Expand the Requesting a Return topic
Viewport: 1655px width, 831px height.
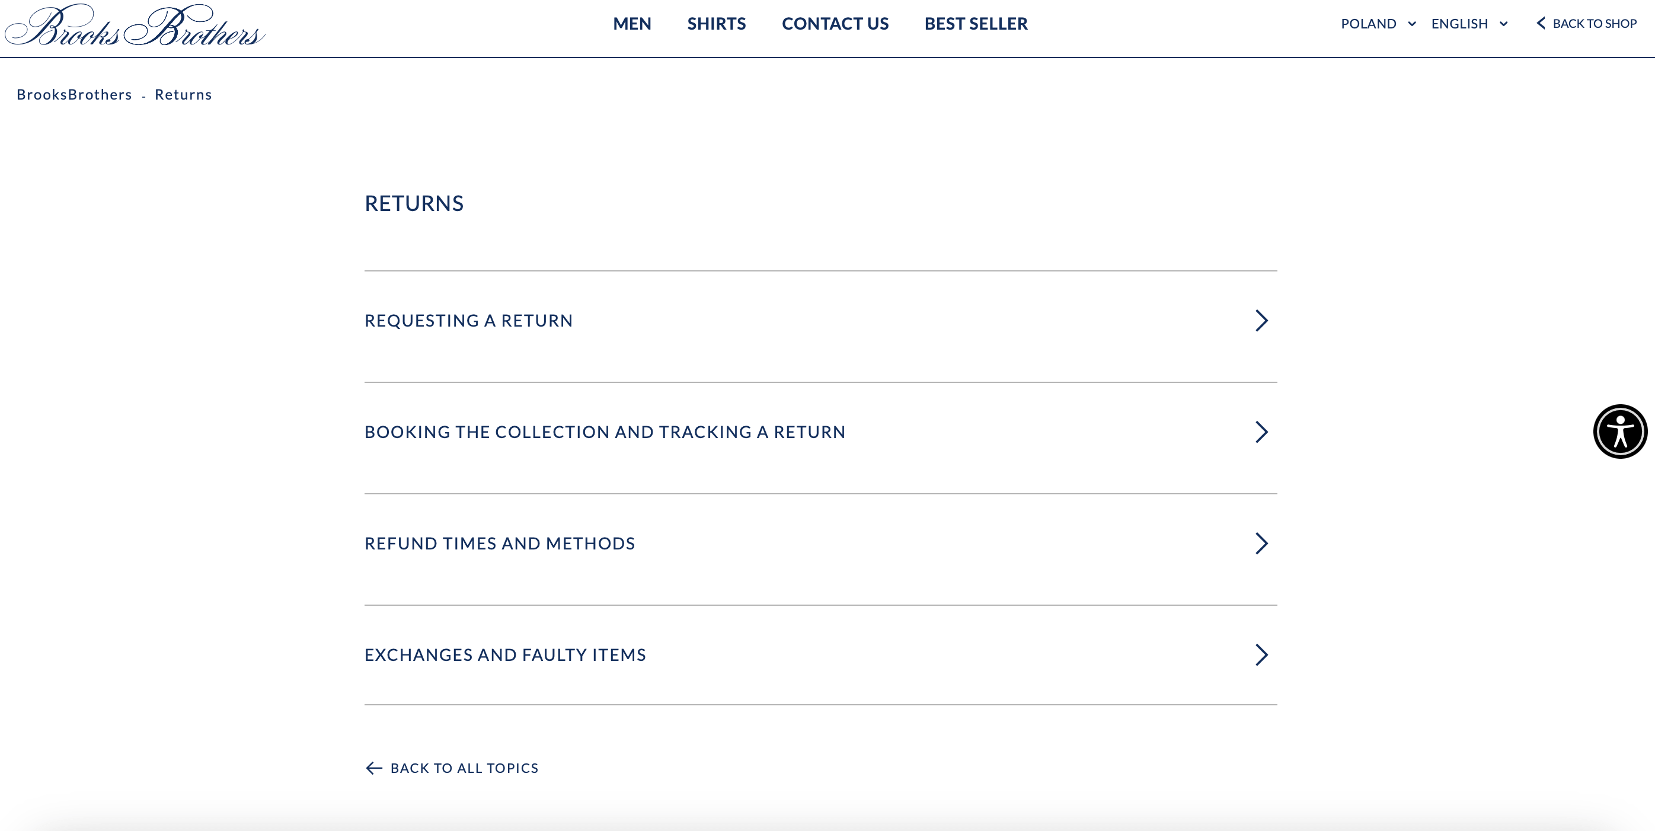(x=820, y=321)
